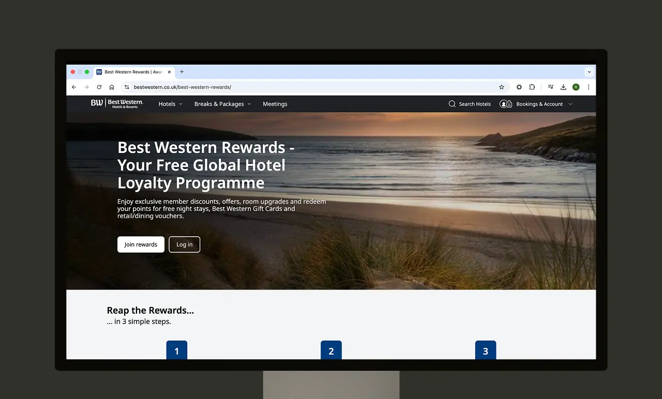Click the account profile icon

point(506,104)
